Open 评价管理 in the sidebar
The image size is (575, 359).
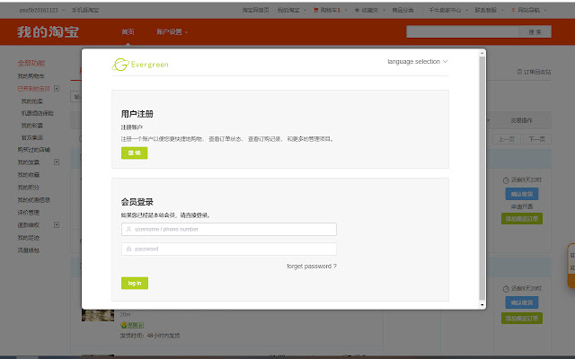coord(29,213)
